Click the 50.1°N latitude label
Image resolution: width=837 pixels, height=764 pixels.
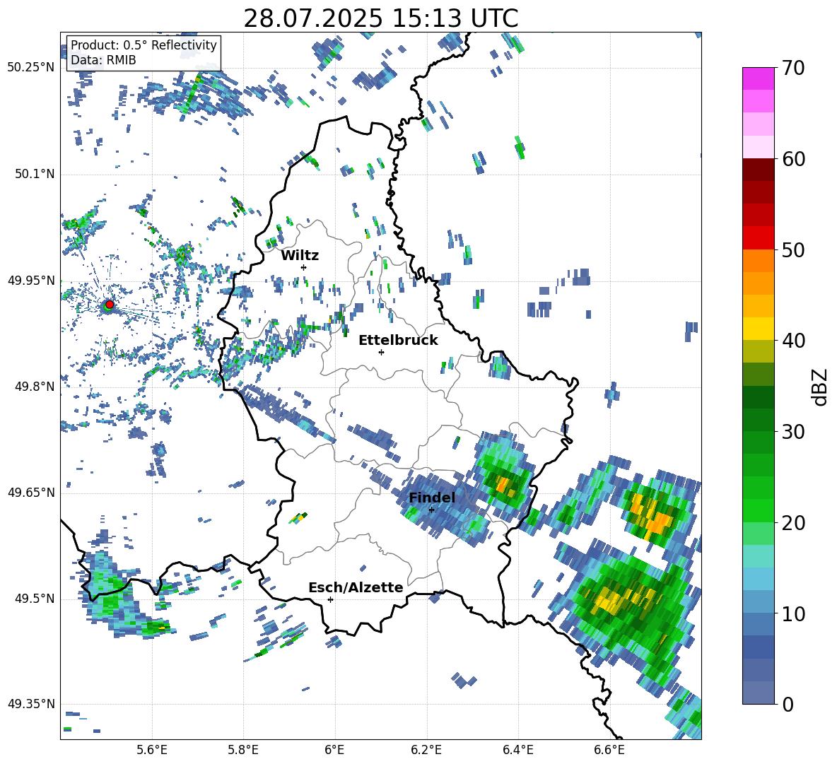(x=35, y=174)
